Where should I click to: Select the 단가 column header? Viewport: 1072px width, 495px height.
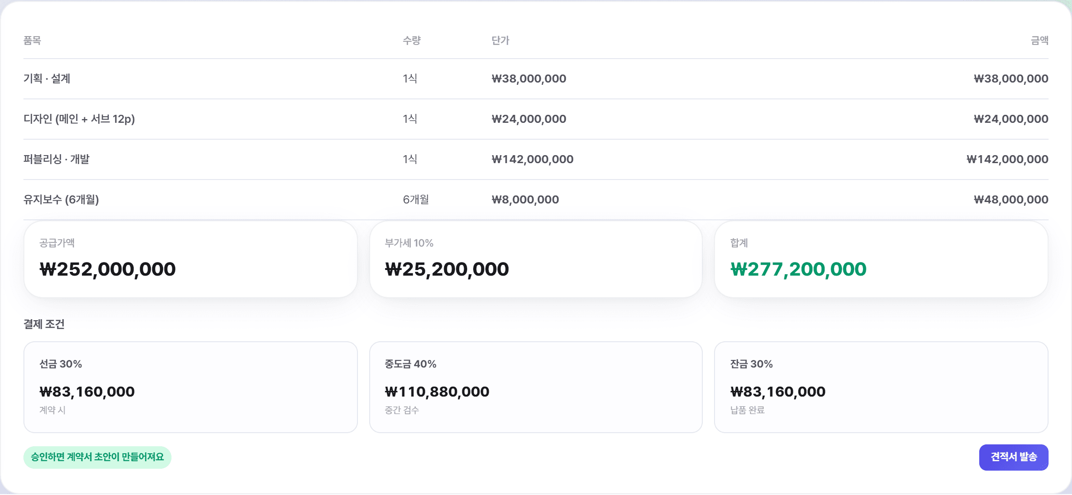coord(500,41)
